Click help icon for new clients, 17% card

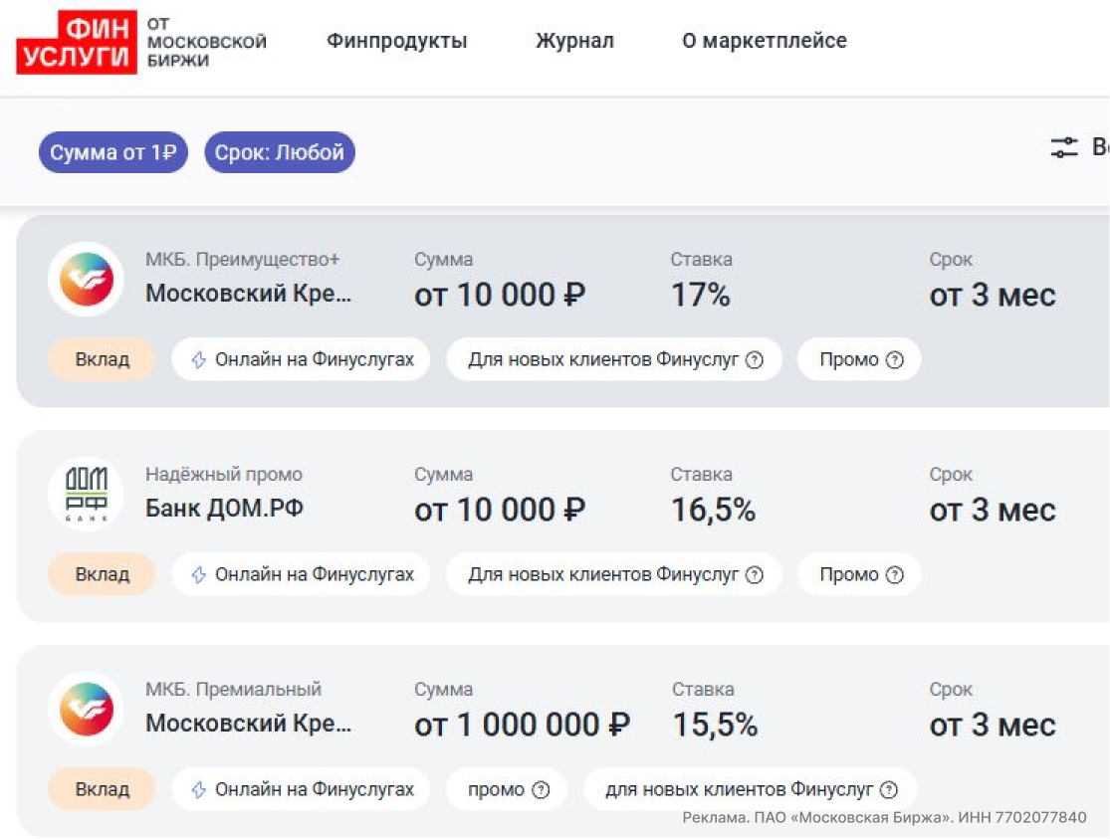pyautogui.click(x=755, y=360)
